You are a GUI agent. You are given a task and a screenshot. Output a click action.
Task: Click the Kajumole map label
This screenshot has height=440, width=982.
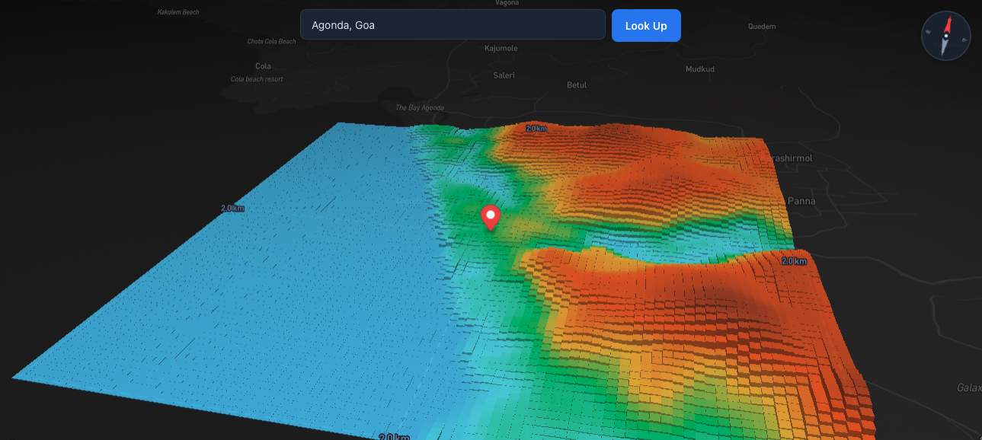click(x=501, y=49)
